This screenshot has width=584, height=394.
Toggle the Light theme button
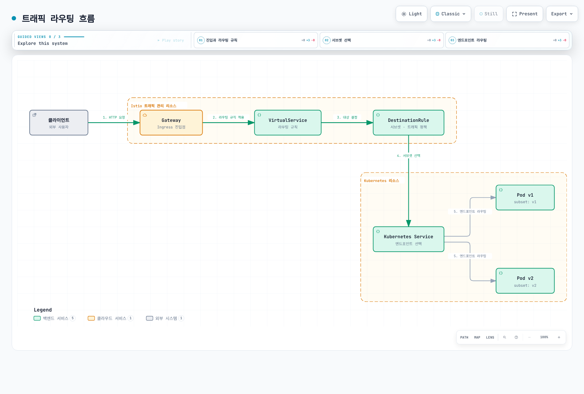(x=411, y=14)
